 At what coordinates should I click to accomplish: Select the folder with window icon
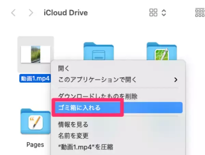[x=99, y=51]
